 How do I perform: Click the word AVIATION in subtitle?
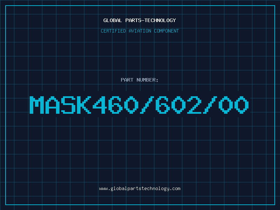(140, 31)
